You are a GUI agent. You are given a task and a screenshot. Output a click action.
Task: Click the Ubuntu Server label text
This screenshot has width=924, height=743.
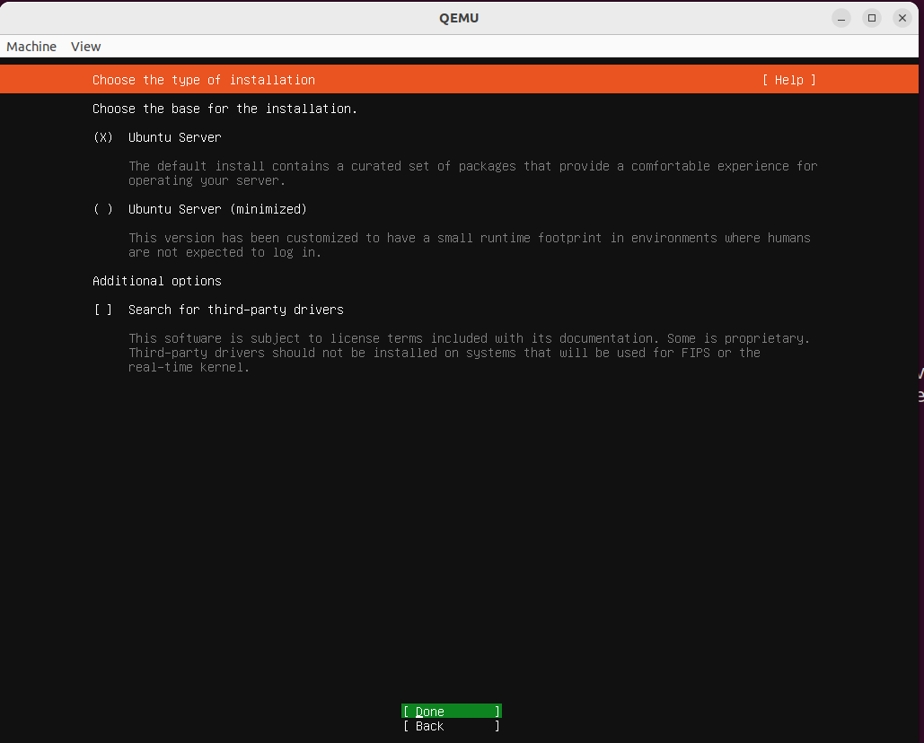pyautogui.click(x=174, y=137)
